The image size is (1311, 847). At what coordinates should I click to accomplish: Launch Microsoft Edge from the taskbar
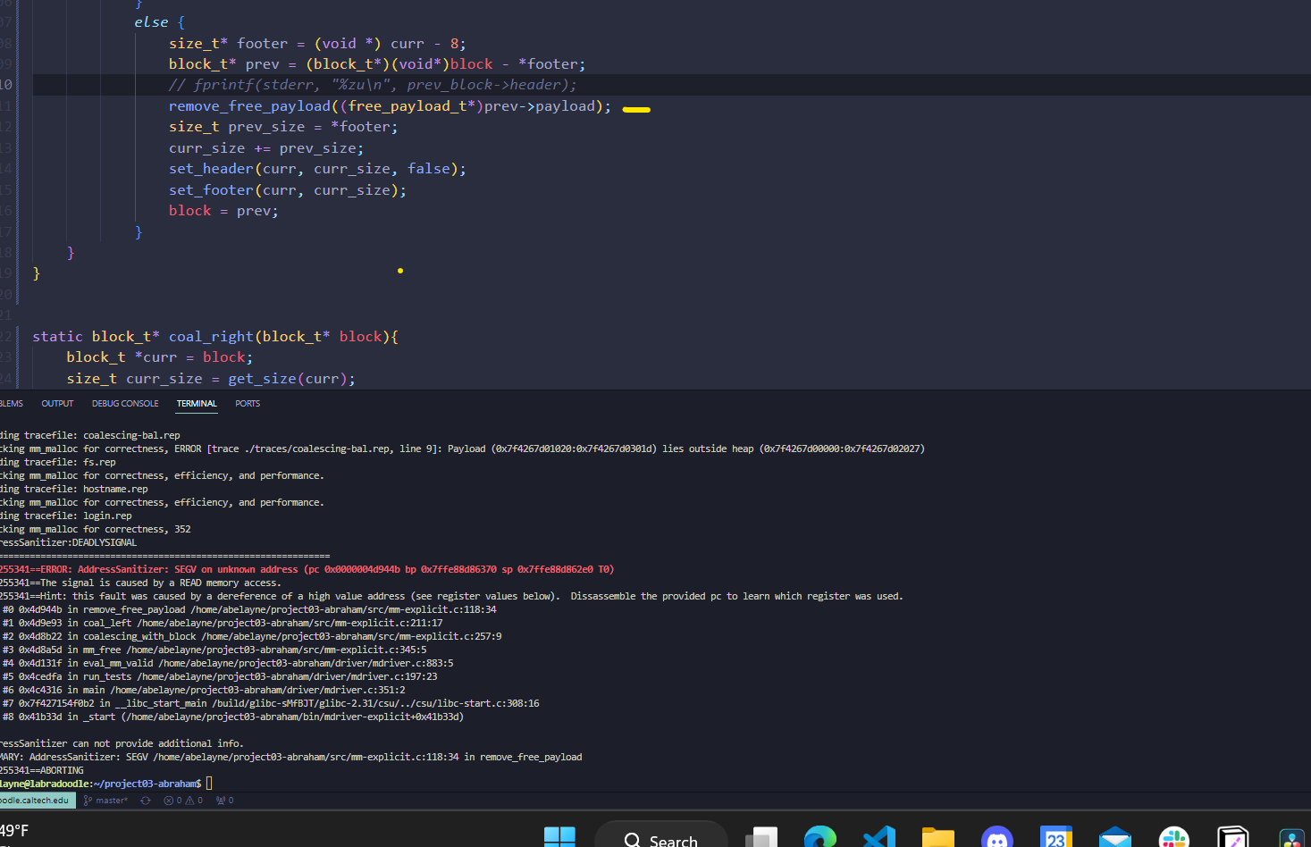pos(819,838)
